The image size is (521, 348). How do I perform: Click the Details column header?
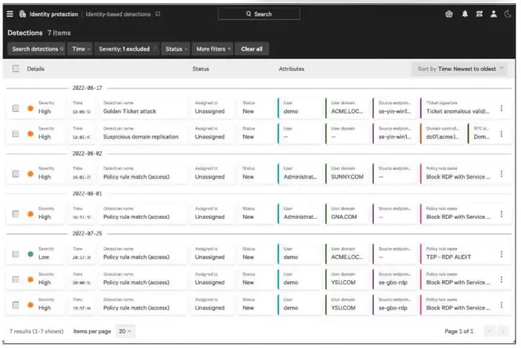[35, 69]
